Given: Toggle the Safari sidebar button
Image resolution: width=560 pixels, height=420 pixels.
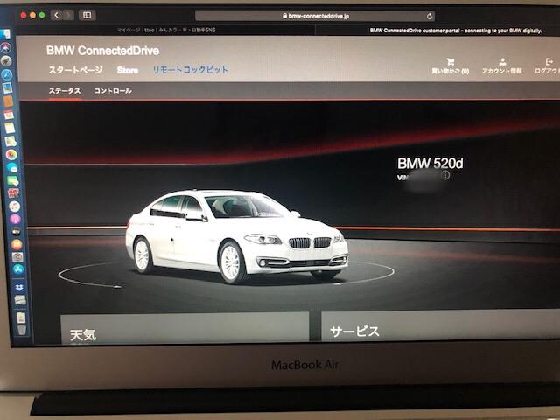Looking at the screenshot, I should [x=87, y=15].
